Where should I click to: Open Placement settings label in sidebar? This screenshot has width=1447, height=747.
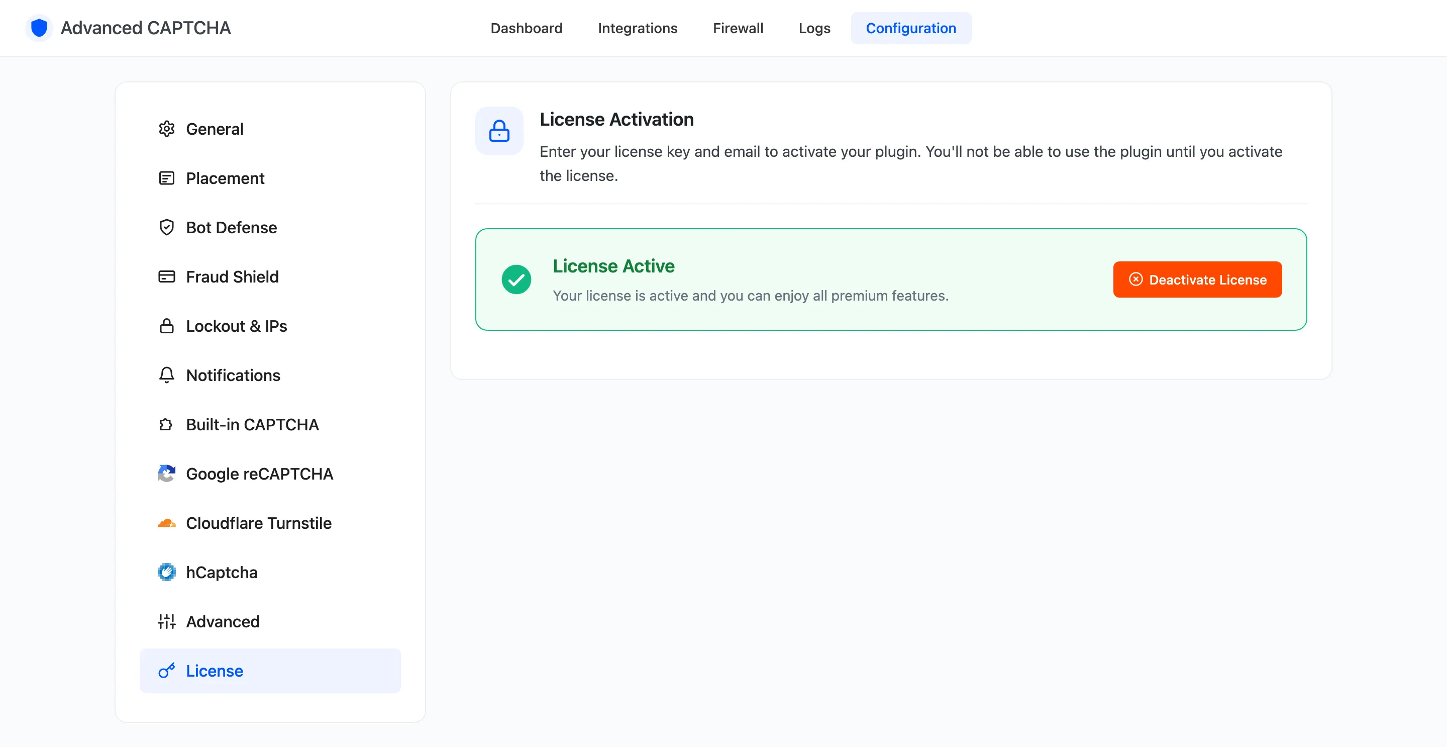click(x=225, y=178)
